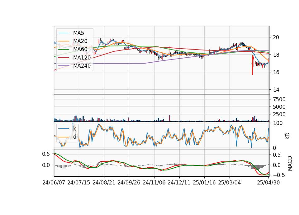Click the red MA120 legend line sample

[x=64, y=58]
